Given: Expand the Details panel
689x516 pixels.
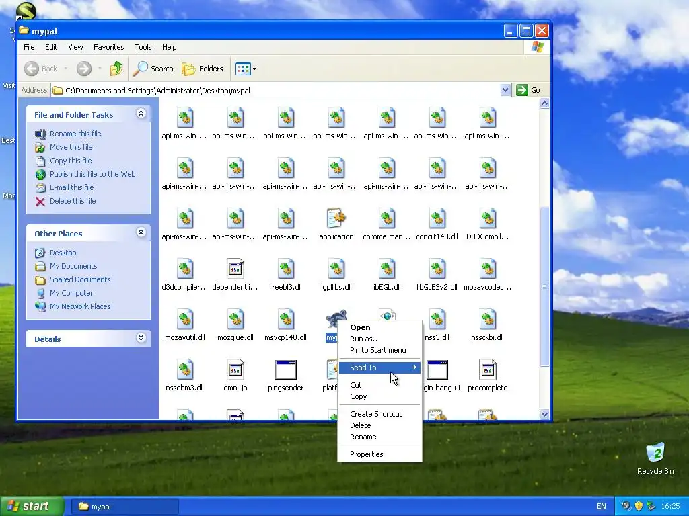Looking at the screenshot, I should pos(141,338).
